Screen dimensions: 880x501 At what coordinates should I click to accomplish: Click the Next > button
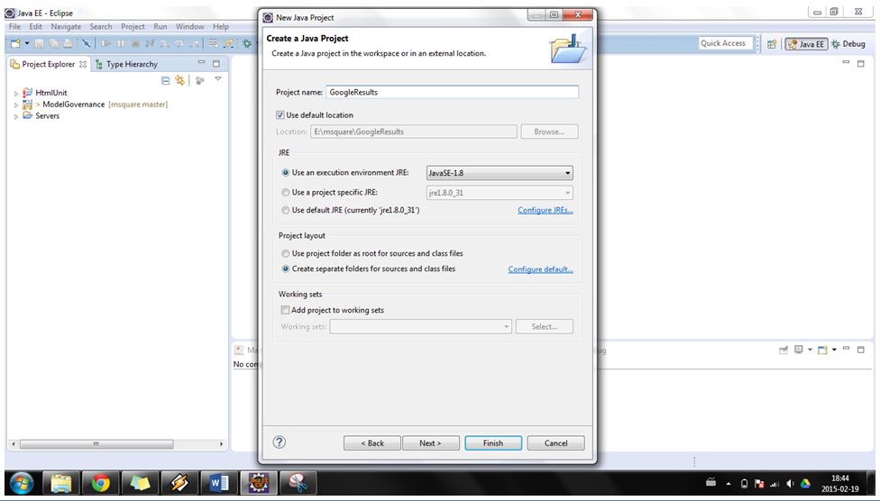(430, 442)
